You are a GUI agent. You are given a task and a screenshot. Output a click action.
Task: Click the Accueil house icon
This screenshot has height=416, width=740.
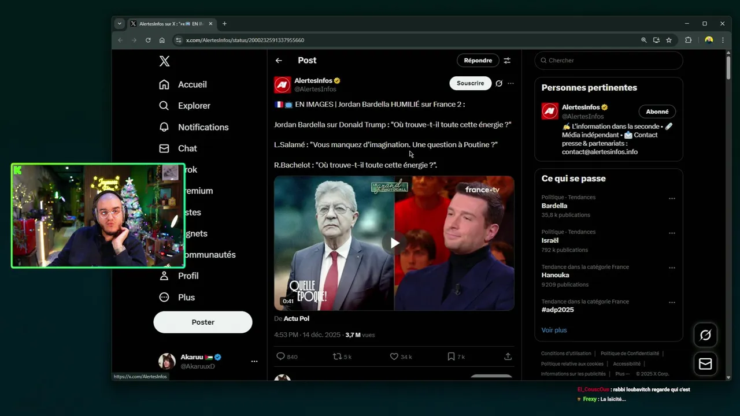(x=164, y=84)
